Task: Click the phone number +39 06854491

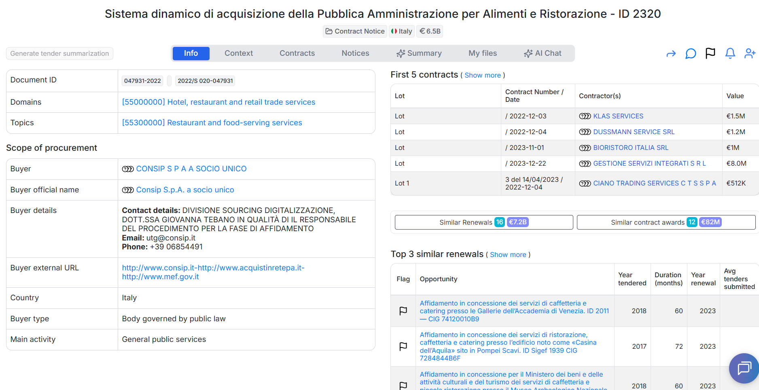Action: tap(176, 247)
